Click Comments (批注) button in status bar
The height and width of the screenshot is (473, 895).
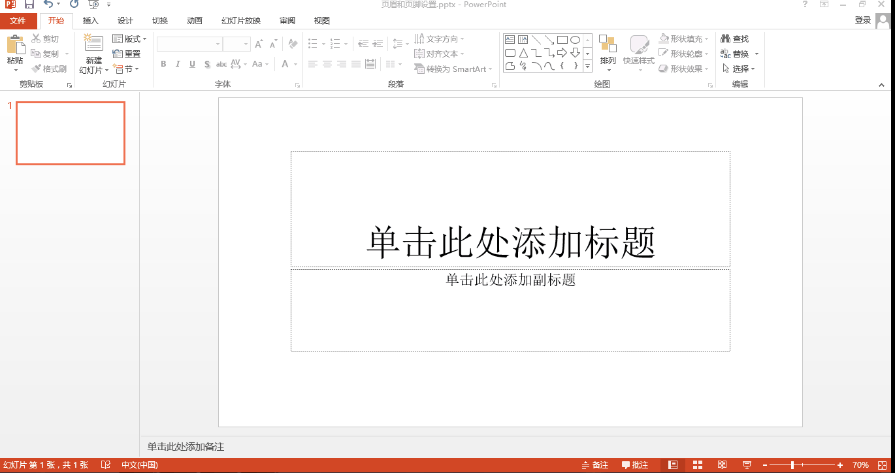pos(635,465)
